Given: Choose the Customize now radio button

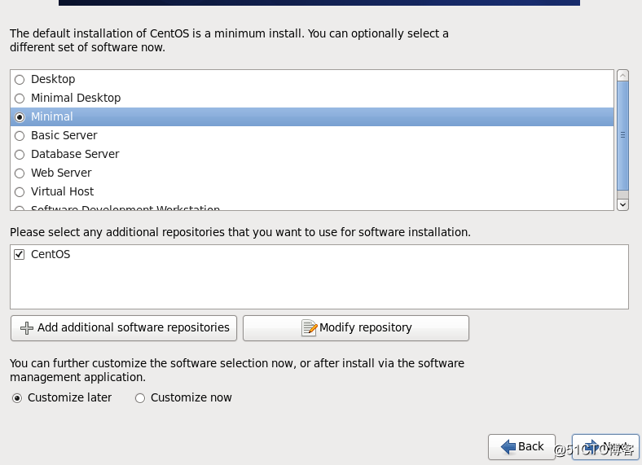Looking at the screenshot, I should click(140, 398).
